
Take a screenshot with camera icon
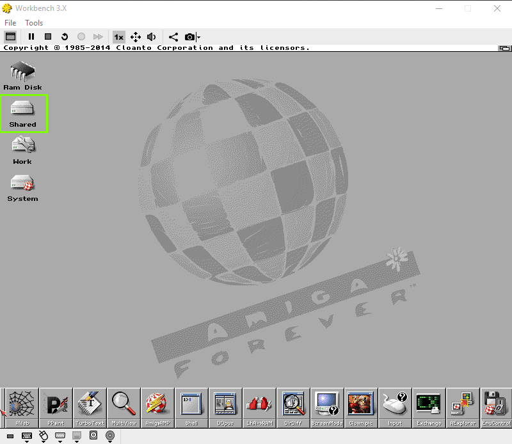pos(189,37)
